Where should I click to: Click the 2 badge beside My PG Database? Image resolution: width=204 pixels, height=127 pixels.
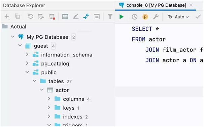click(x=73, y=37)
